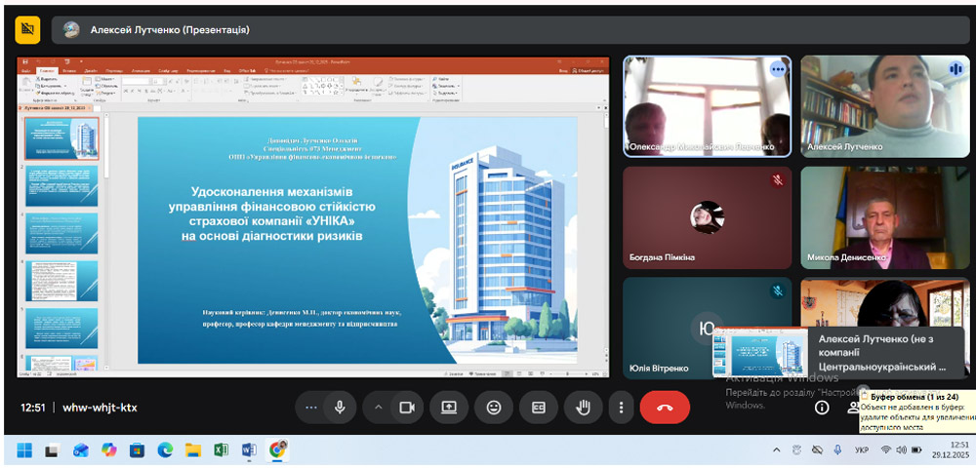The image size is (976, 468).
Task: Toggle the microphone in the call bar
Action: point(340,407)
